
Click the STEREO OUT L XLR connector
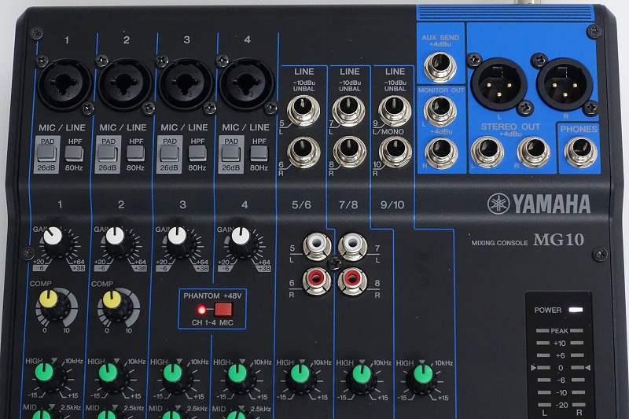499,85
